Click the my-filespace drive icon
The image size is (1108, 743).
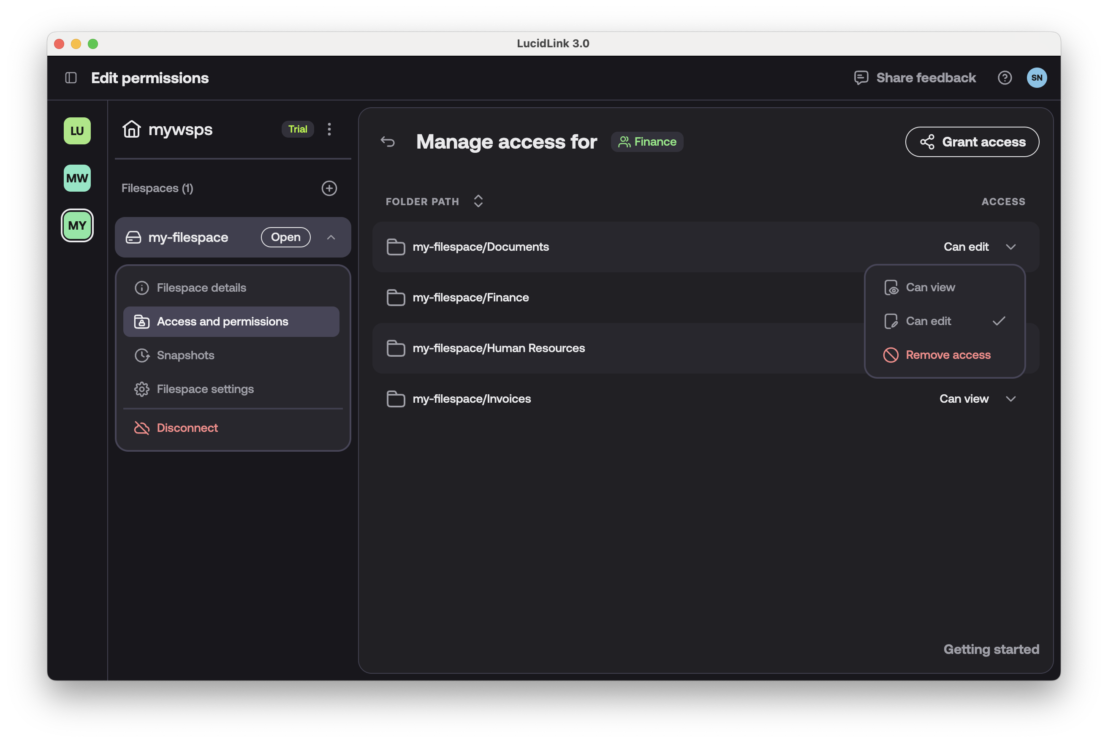point(133,237)
